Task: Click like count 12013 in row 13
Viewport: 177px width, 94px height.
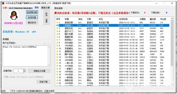Action: [142, 57]
